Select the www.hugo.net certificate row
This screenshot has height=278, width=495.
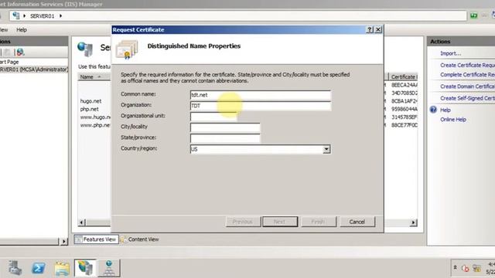(95, 117)
